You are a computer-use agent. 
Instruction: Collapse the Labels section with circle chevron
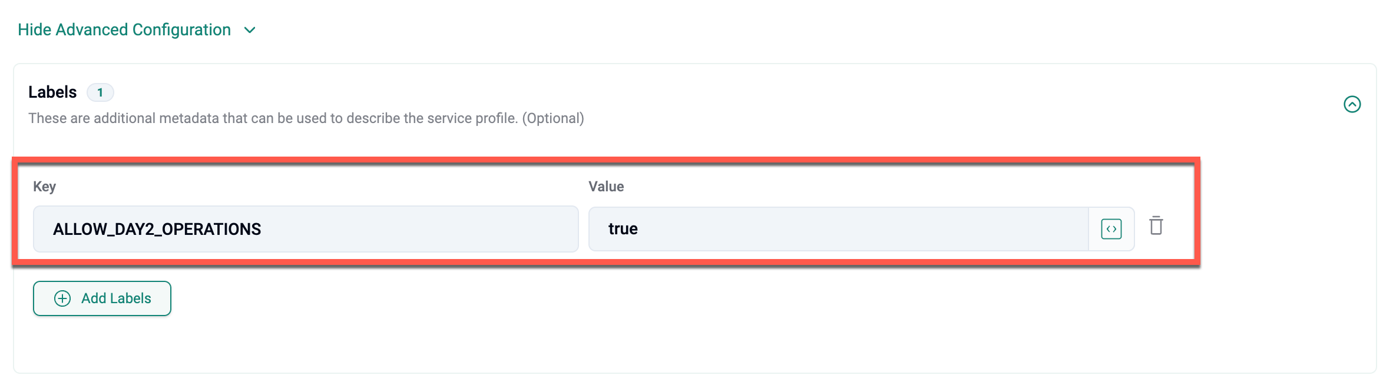tap(1352, 104)
